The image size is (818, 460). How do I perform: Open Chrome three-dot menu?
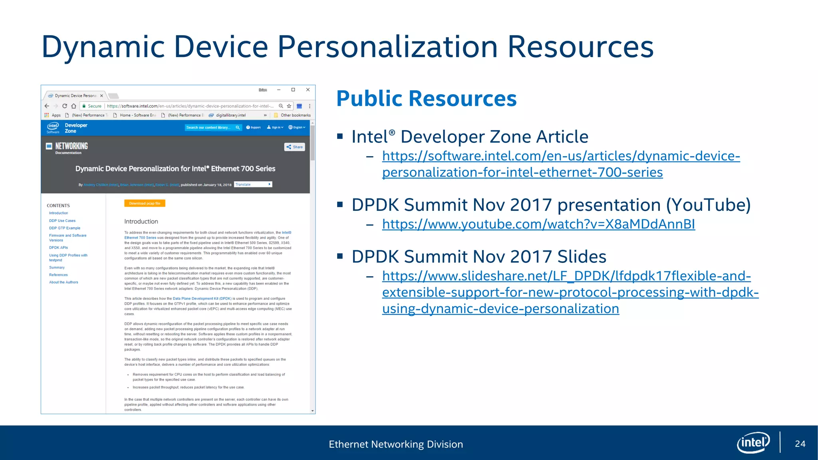coord(310,106)
